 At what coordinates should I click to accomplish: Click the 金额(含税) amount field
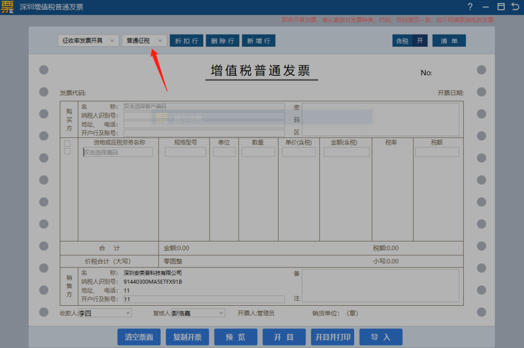pos(346,152)
